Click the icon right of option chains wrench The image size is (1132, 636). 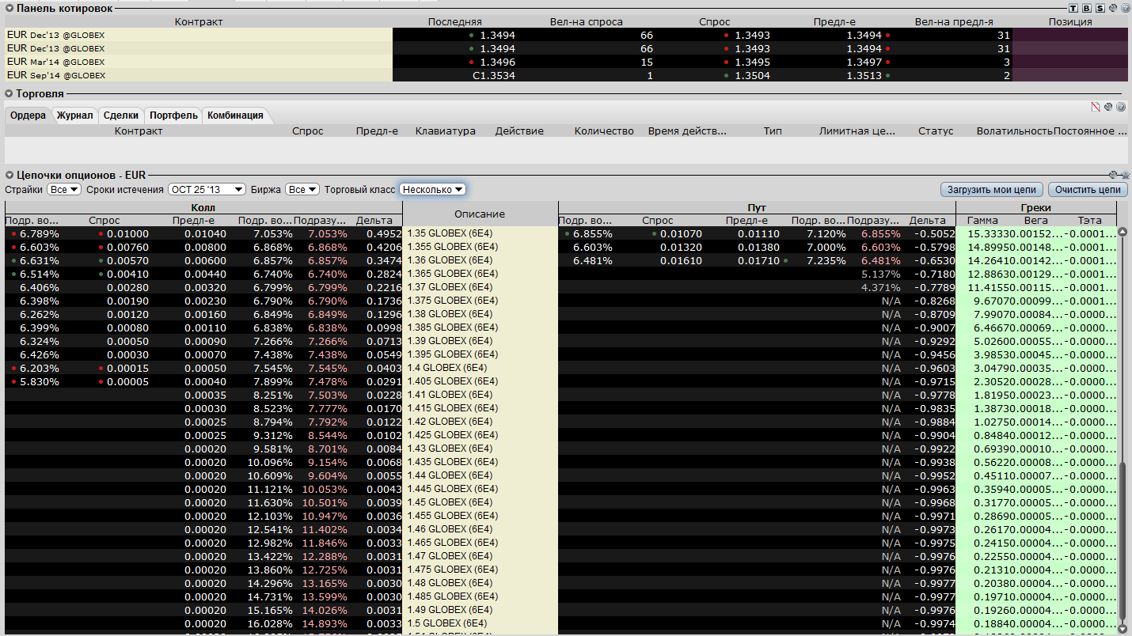[1125, 175]
